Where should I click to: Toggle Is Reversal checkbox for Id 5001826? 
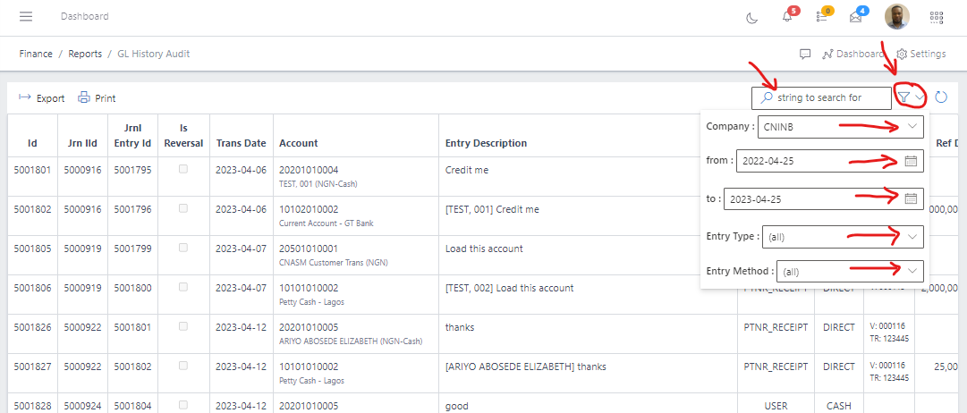[183, 326]
